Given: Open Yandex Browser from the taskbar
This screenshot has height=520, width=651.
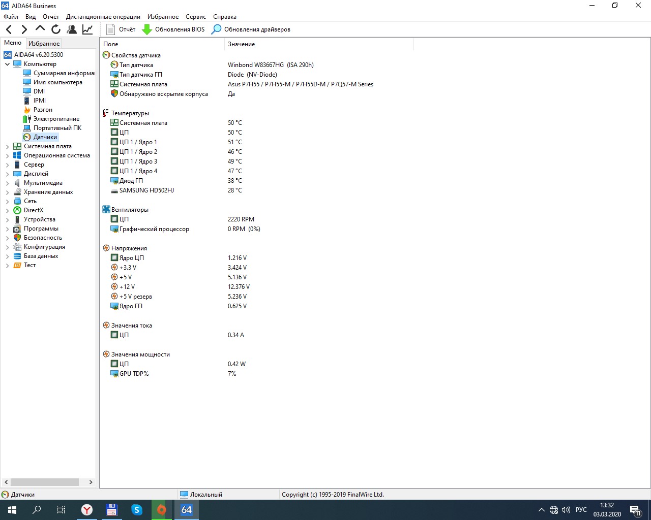Looking at the screenshot, I should point(87,510).
